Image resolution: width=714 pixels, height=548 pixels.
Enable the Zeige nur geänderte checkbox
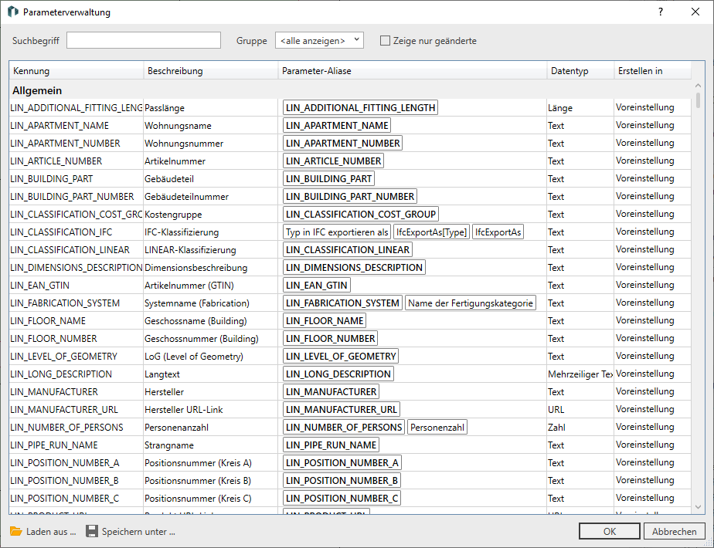(x=386, y=40)
